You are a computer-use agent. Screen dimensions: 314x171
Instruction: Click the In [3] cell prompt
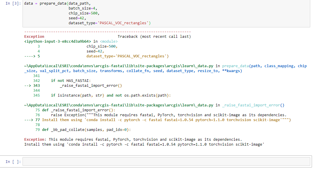(x=13, y=3)
